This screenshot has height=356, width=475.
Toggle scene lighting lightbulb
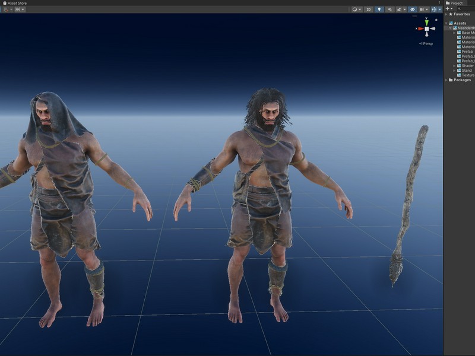(x=379, y=9)
